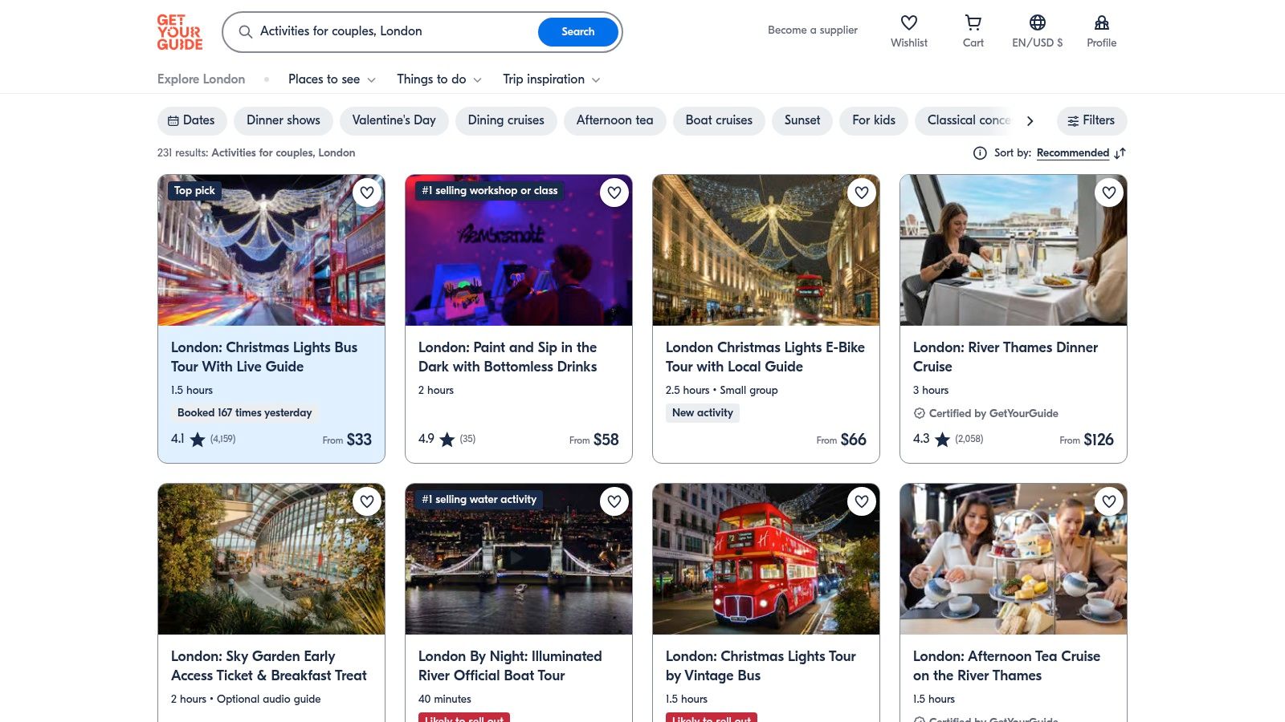
Task: Select the Dinner shows filter chip
Action: 284,120
